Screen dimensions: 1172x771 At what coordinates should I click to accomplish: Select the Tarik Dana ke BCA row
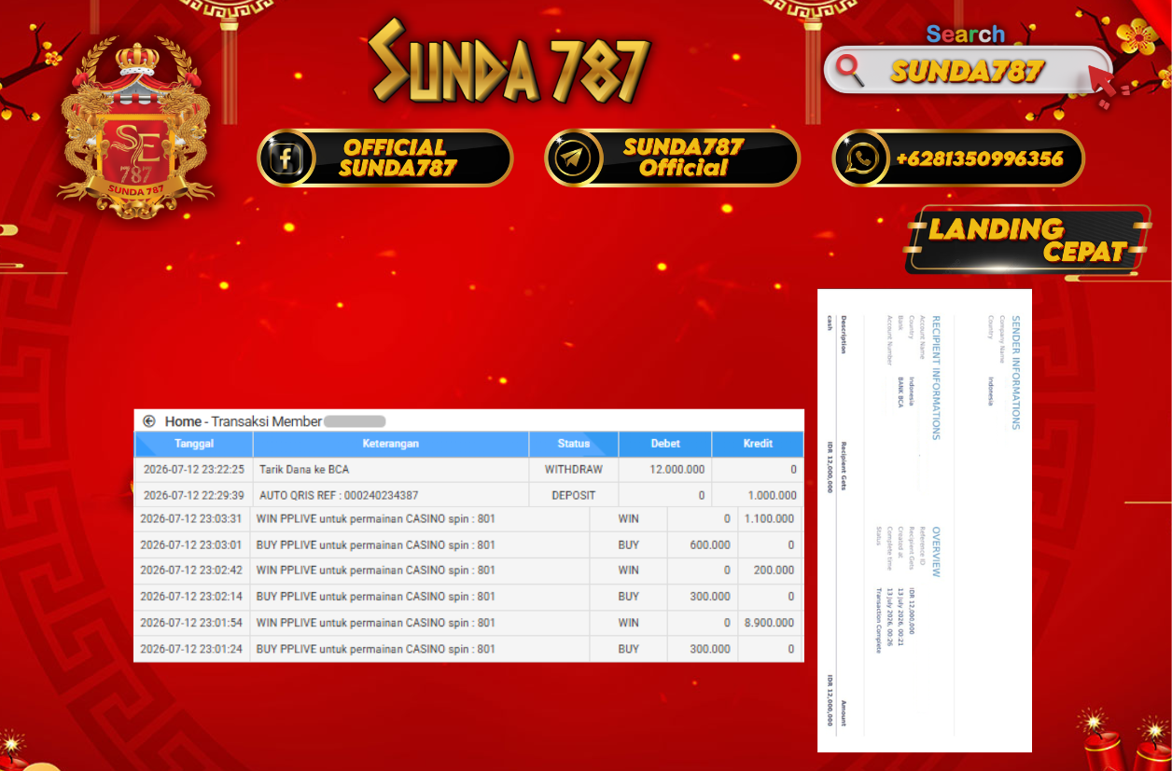pos(469,470)
